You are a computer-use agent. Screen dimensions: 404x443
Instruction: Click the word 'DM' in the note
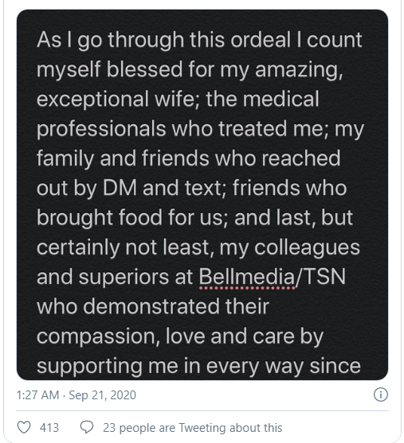(x=120, y=188)
